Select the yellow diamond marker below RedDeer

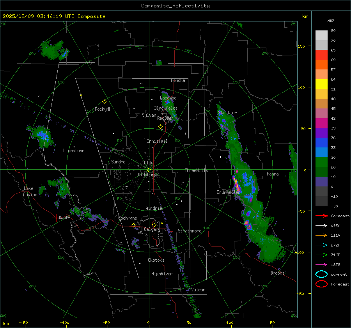click(160, 127)
